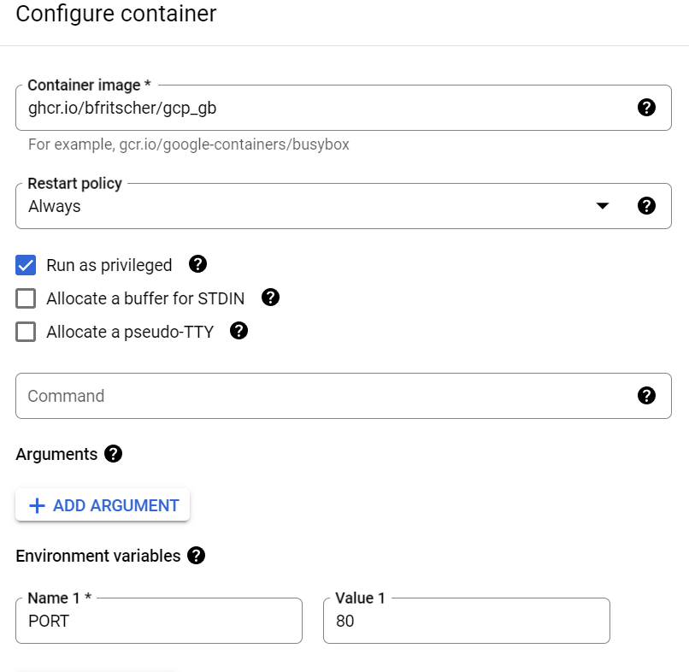Screen dimensions: 689x672
Task: Enable Allocate a buffer for STDIN
Action: tap(26, 298)
